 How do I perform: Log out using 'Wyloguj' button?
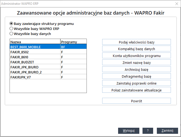click(129, 131)
